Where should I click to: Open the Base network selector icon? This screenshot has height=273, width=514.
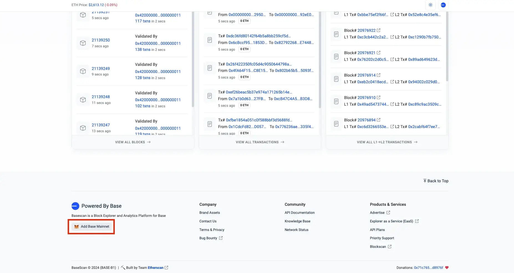coord(443,5)
